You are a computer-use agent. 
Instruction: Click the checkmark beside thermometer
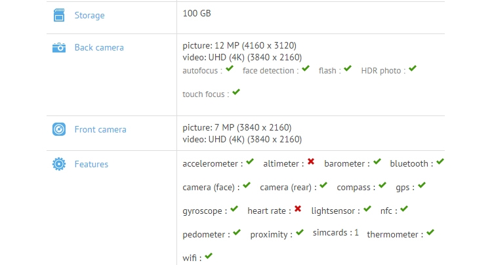(430, 232)
